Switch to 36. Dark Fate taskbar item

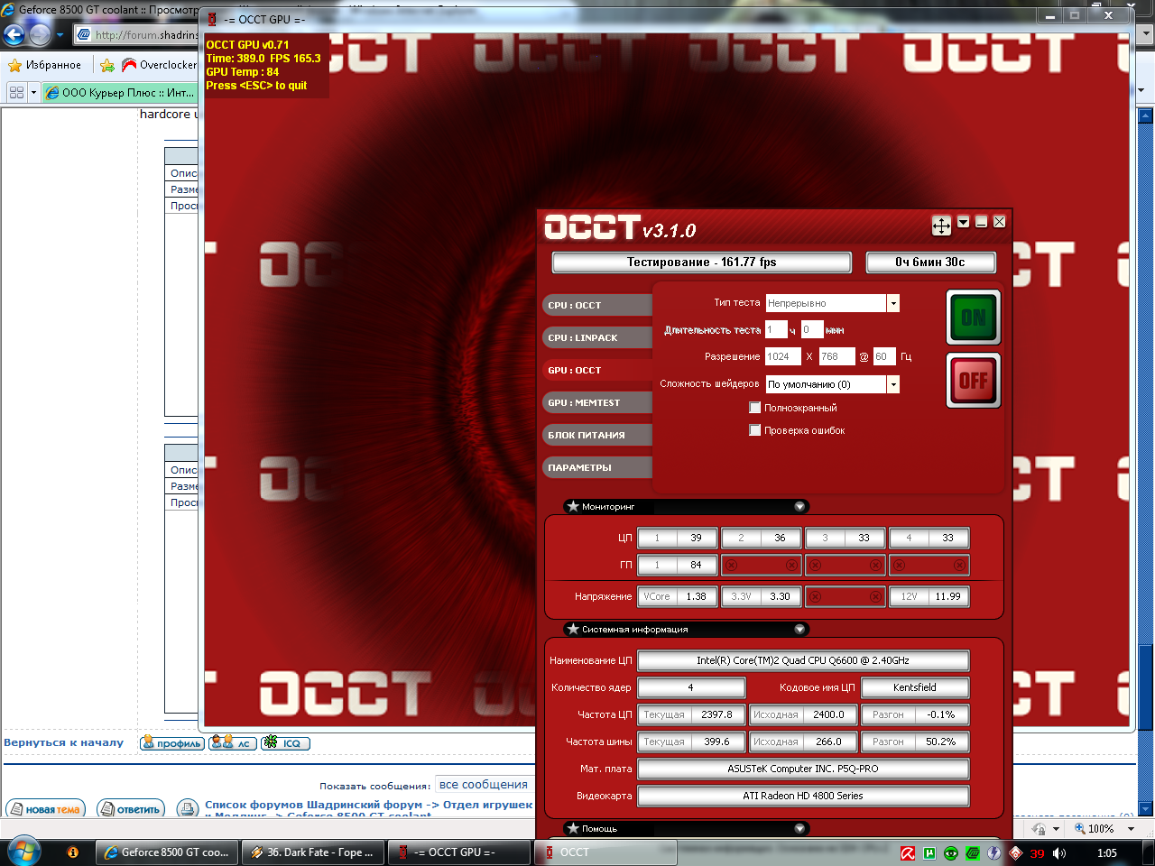pyautogui.click(x=312, y=852)
